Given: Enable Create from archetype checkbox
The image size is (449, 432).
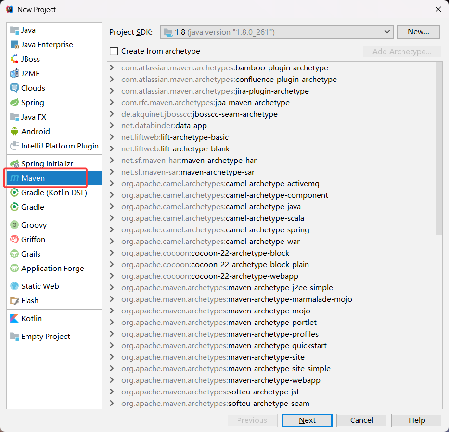Looking at the screenshot, I should pyautogui.click(x=114, y=51).
